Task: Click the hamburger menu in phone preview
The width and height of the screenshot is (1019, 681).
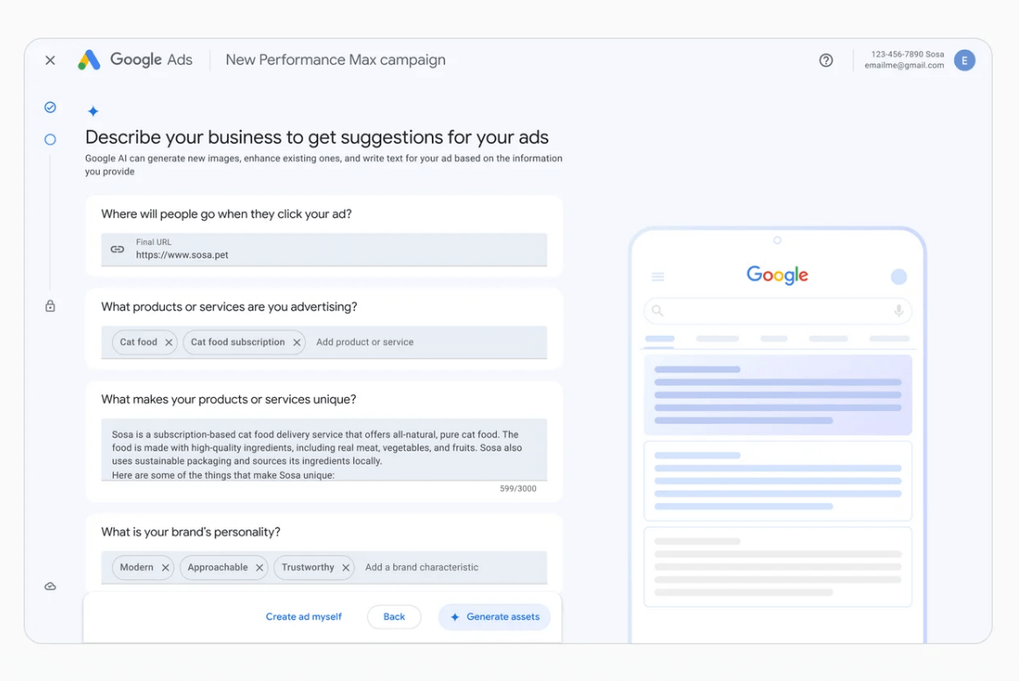Action: click(x=658, y=277)
